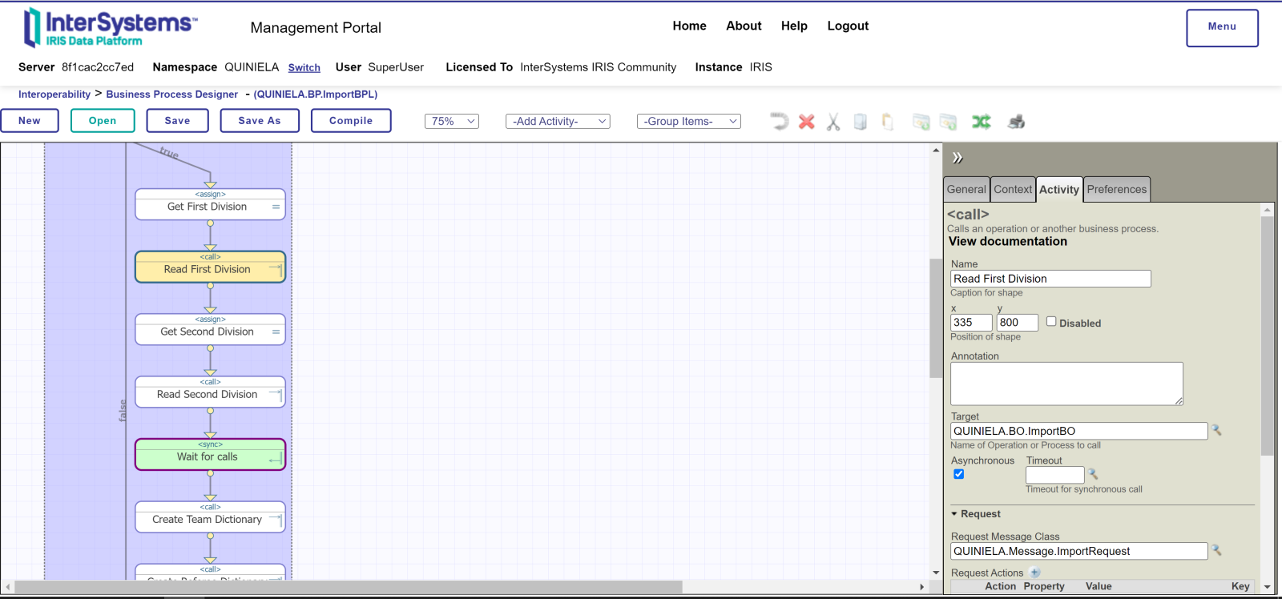Click magnifier next to Request Message Class
The width and height of the screenshot is (1282, 599).
click(1216, 551)
